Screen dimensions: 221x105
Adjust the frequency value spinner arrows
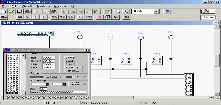pos(48,84)
